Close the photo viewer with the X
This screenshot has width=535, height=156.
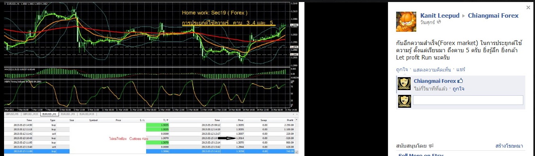529,8
